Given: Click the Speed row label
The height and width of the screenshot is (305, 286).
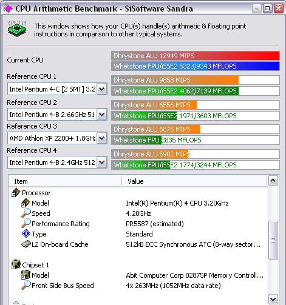Looking at the screenshot, I should (x=41, y=213).
